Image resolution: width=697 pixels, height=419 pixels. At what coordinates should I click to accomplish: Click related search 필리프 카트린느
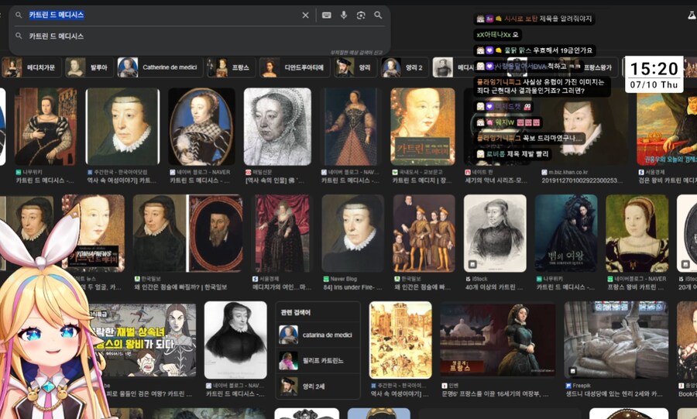[318, 361]
